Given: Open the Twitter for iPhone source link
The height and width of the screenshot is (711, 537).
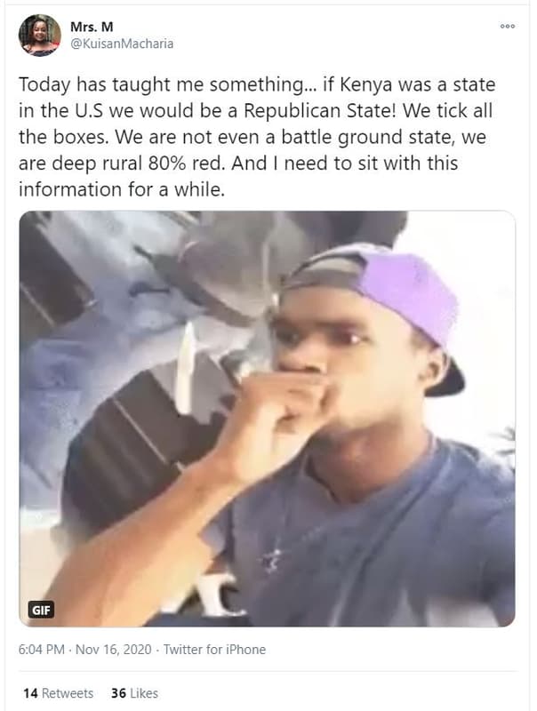Looking at the screenshot, I should [x=214, y=650].
